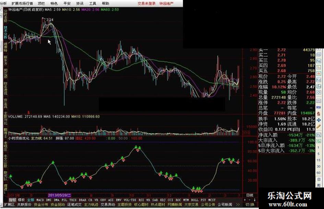Viewport: 324px width, 209px height.
Task: Click the wavy lines icon above RSI icon
Action: (x=319, y=100)
